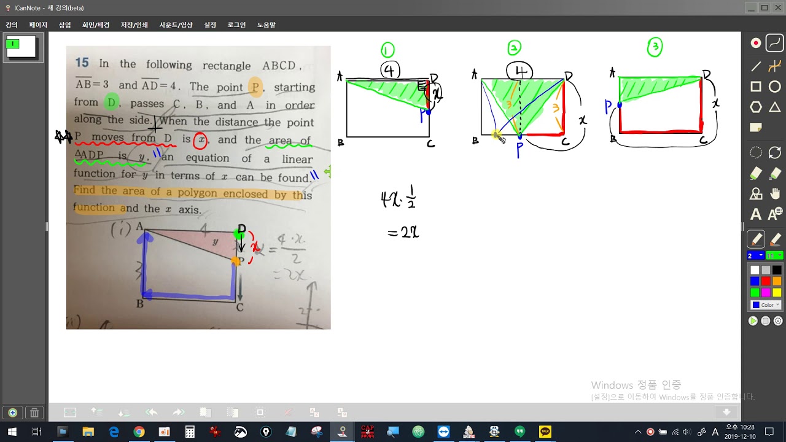Click the green play button
786x442 pixels.
click(x=753, y=321)
